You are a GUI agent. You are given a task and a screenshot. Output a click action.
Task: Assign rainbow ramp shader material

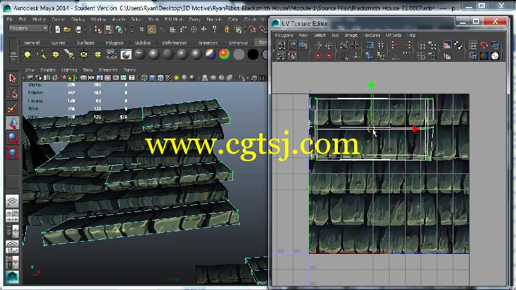pos(224,55)
